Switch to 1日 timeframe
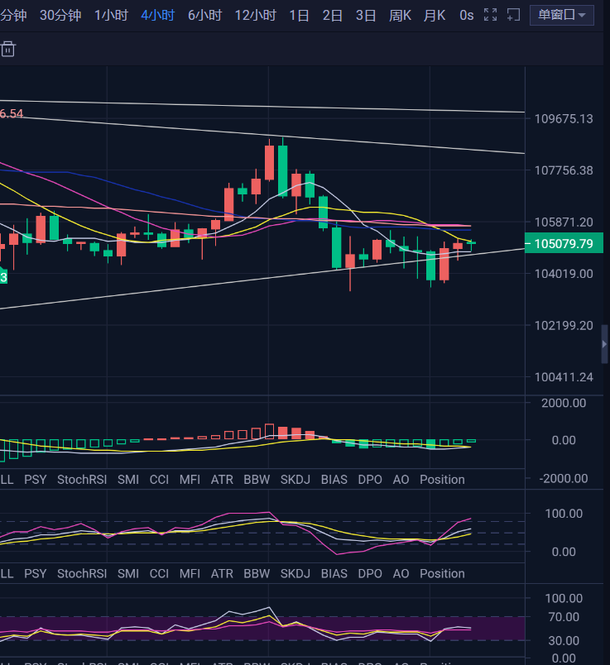This screenshot has width=610, height=665. (x=299, y=15)
